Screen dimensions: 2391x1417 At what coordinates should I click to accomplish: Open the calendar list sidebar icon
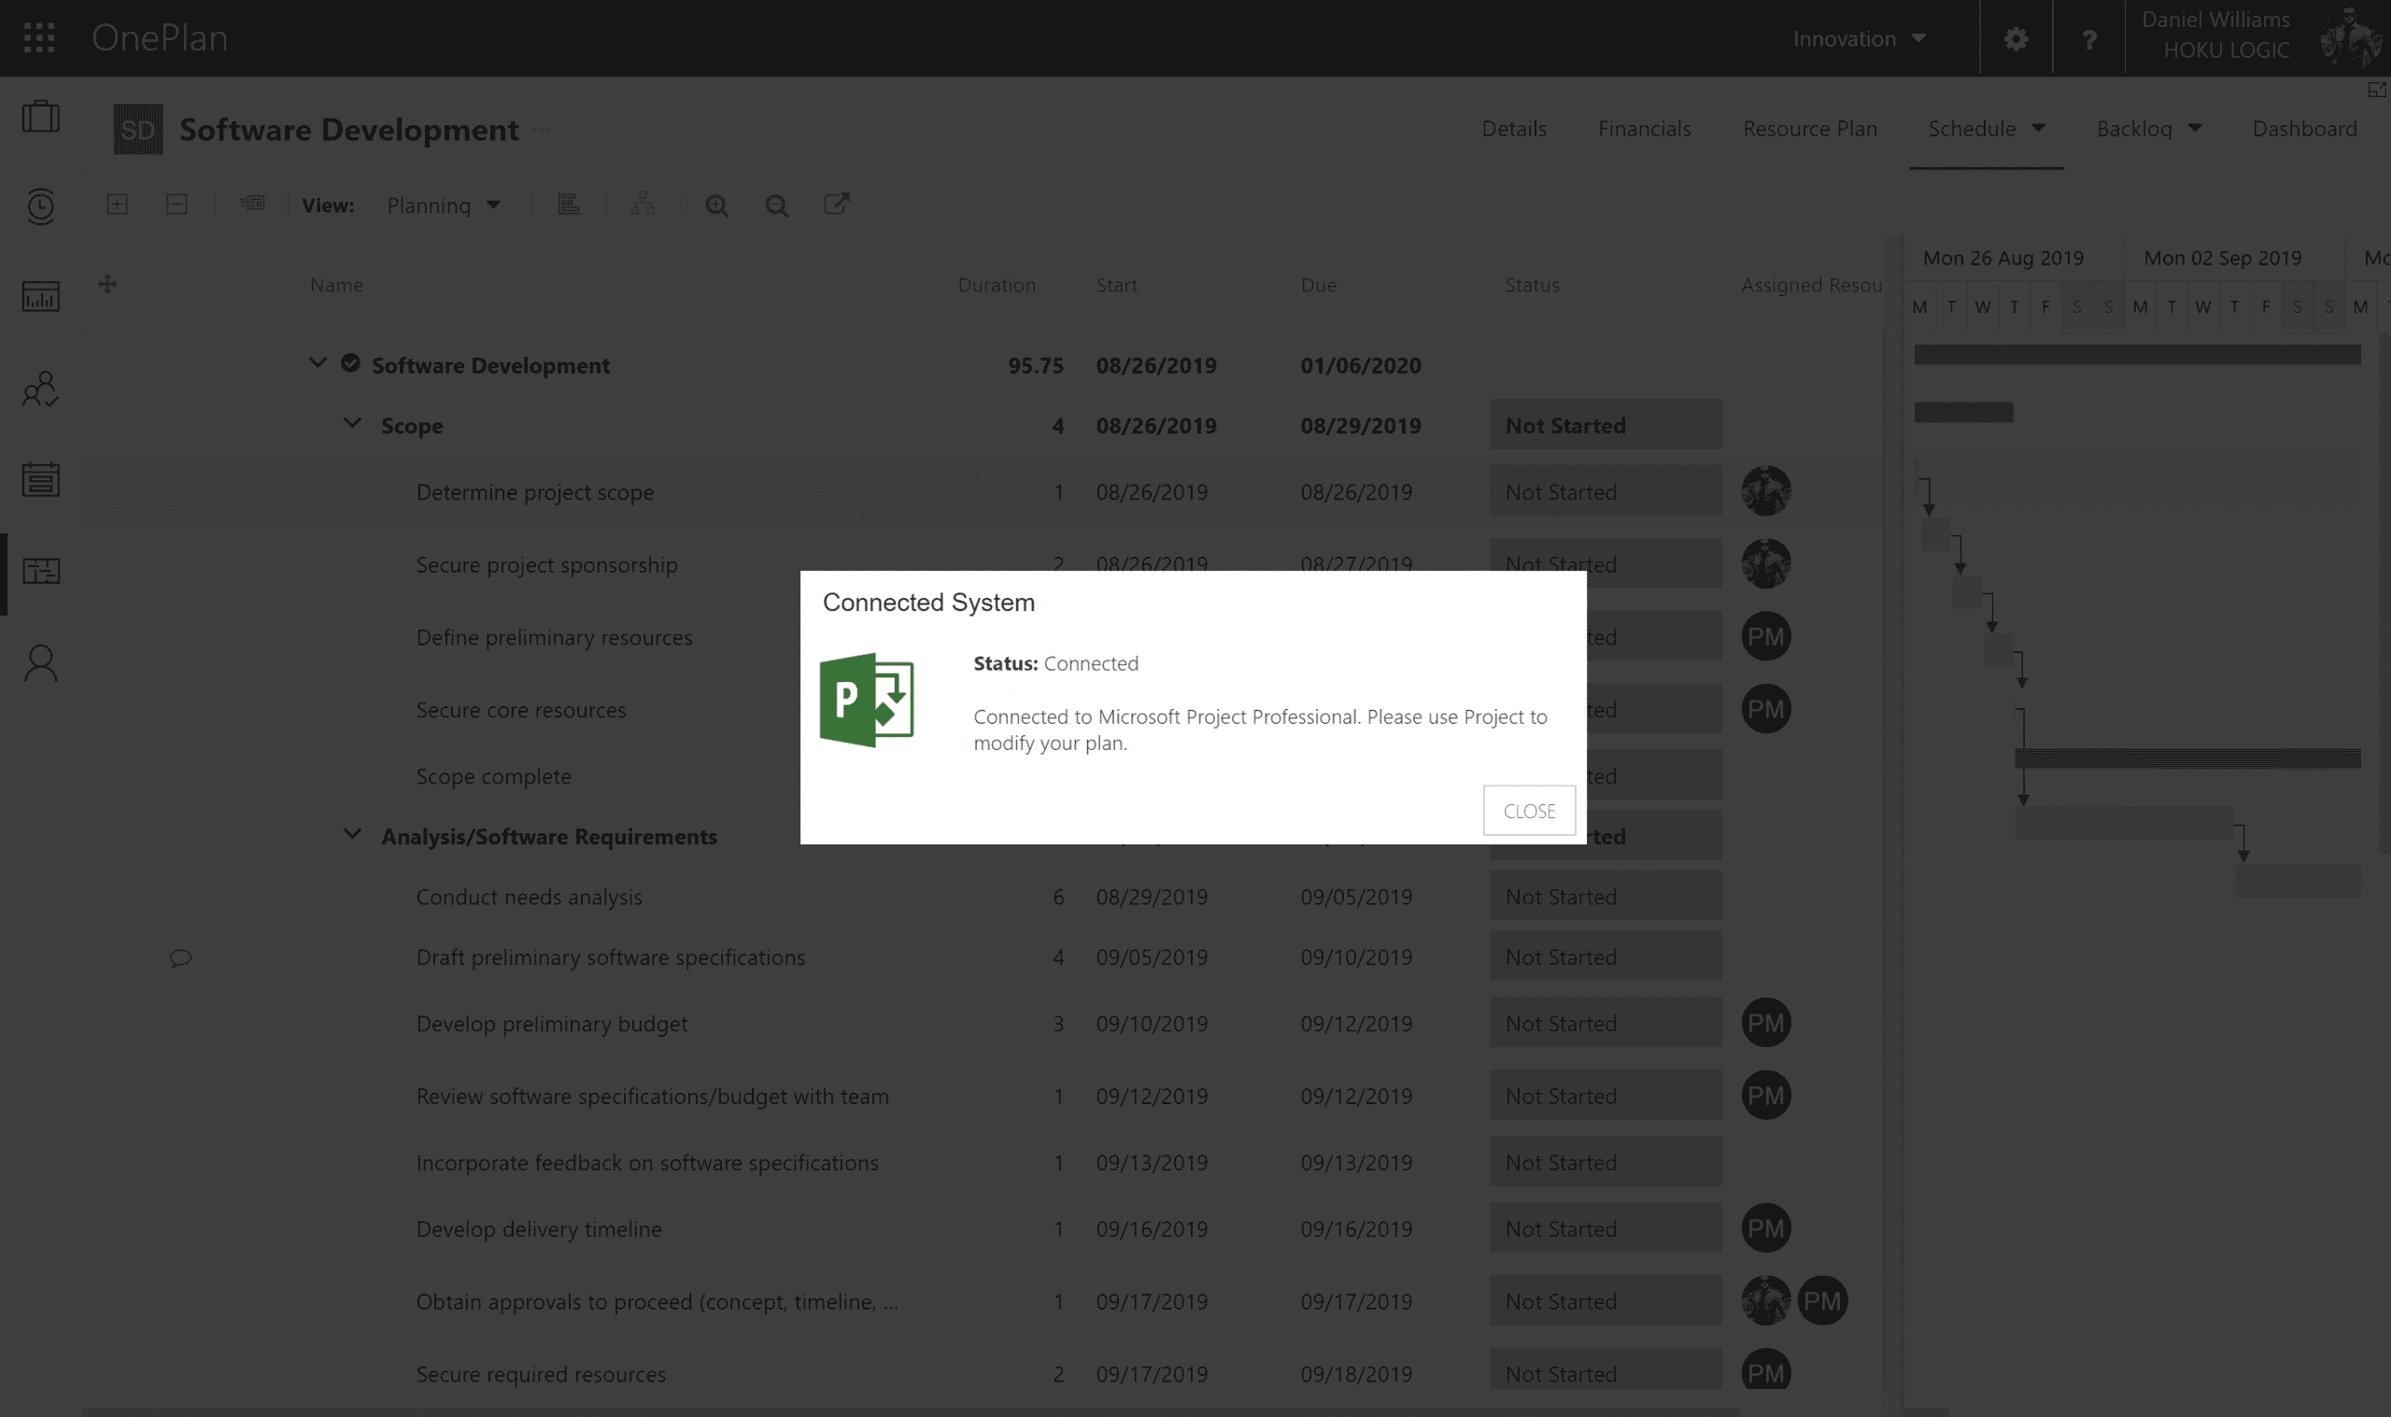tap(41, 478)
